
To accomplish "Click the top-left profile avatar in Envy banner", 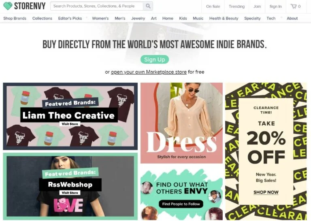I will point(147,187).
